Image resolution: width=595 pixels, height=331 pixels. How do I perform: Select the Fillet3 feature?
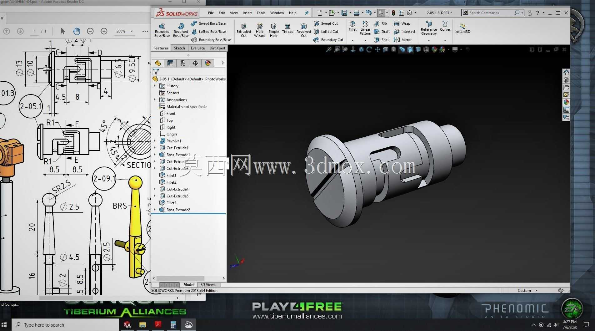coord(171,203)
